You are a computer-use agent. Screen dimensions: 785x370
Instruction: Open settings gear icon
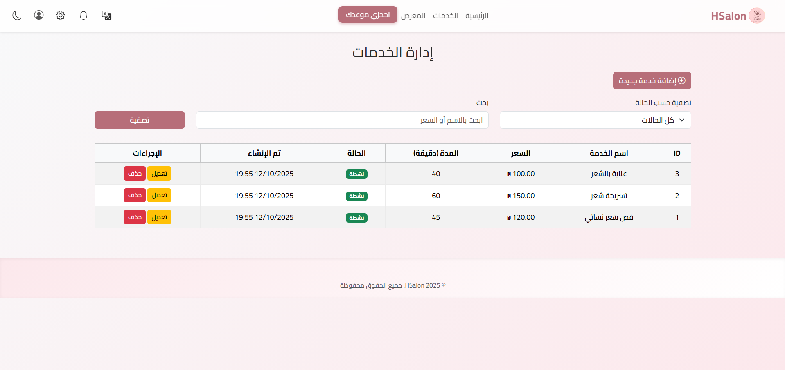coord(61,16)
